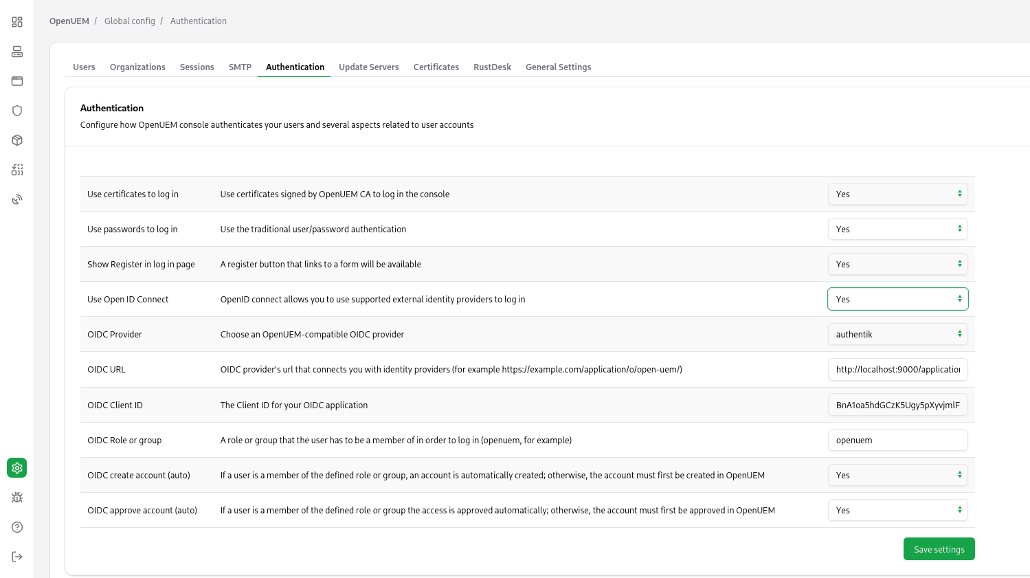Click the help question mark icon

(x=17, y=527)
